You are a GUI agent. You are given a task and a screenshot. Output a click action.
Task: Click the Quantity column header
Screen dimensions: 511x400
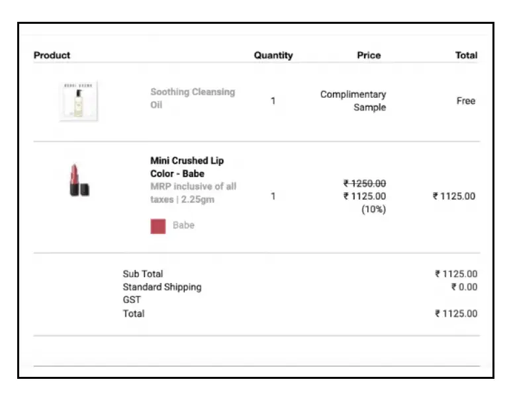point(273,56)
